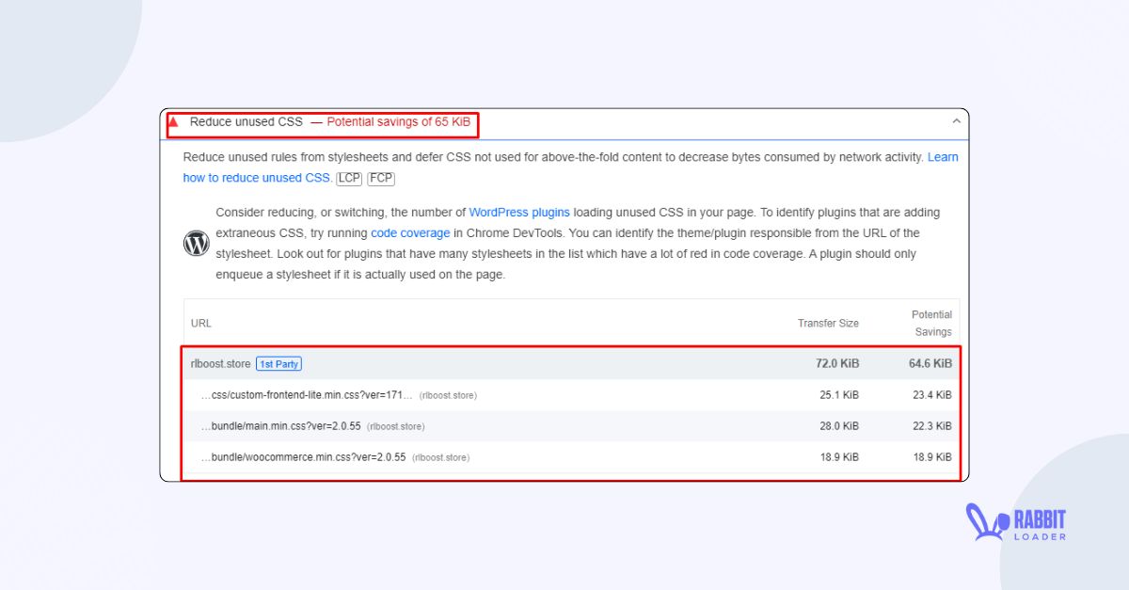Image resolution: width=1129 pixels, height=590 pixels.
Task: Click the WordPress logo icon
Action: [196, 242]
